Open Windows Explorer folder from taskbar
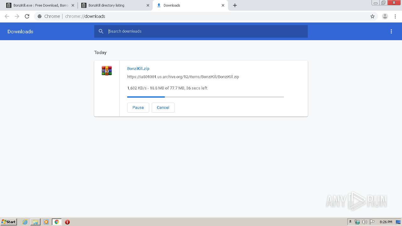The width and height of the screenshot is (402, 226). coord(35,222)
